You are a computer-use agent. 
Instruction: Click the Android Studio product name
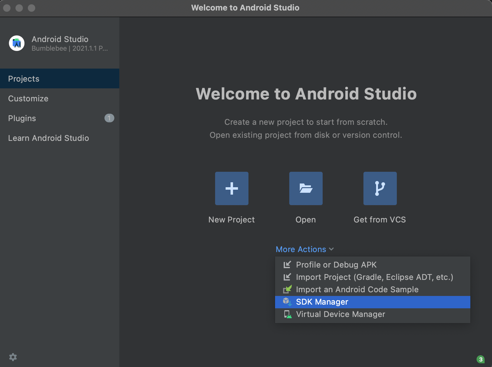[60, 39]
